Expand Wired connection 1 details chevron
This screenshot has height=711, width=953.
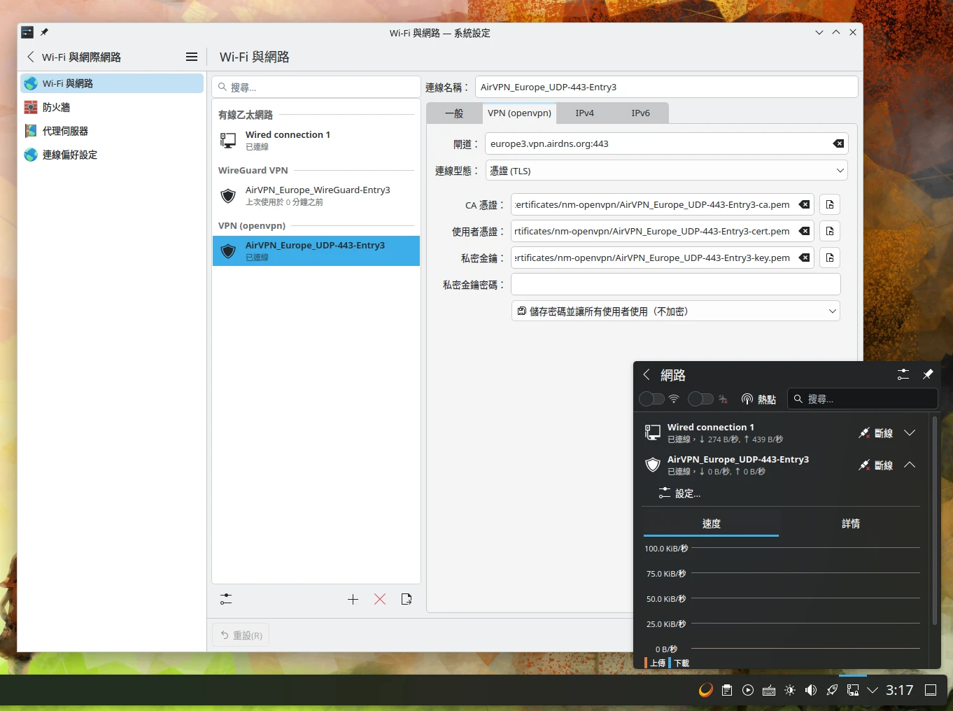click(x=910, y=432)
